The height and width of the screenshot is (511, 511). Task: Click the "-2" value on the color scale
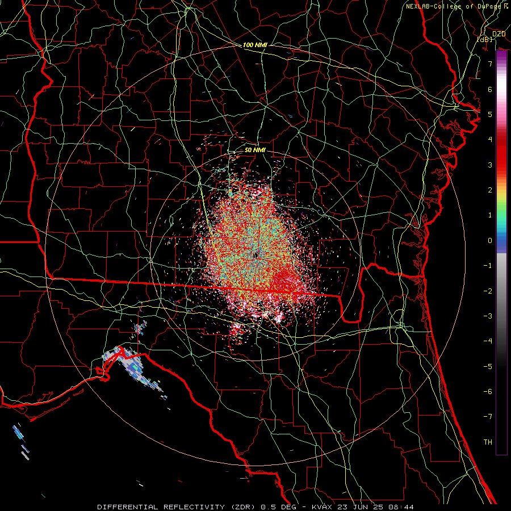point(488,291)
